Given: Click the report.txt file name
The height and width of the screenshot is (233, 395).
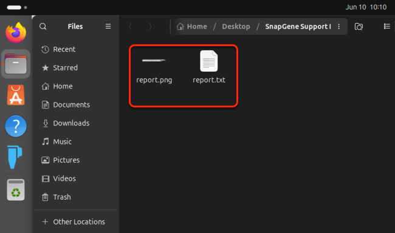Looking at the screenshot, I should pos(209,80).
